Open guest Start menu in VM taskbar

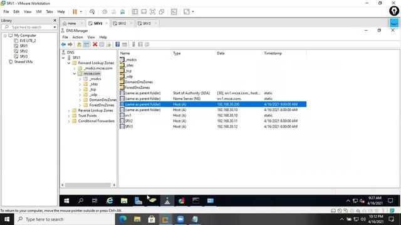66,201
